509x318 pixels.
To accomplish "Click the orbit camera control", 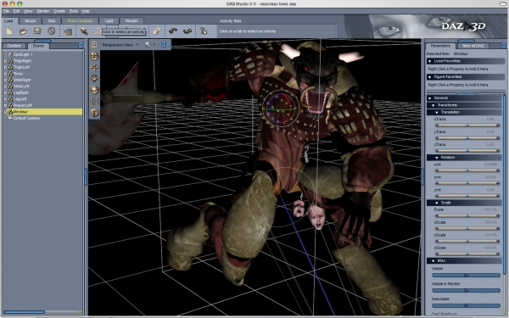I will 94,56.
